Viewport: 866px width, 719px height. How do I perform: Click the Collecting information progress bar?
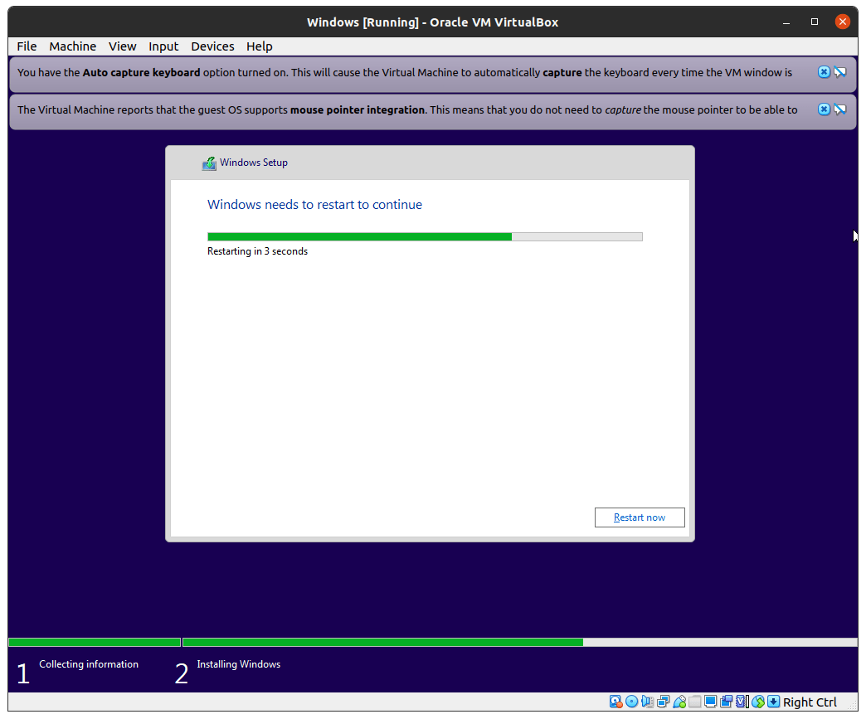click(x=95, y=642)
